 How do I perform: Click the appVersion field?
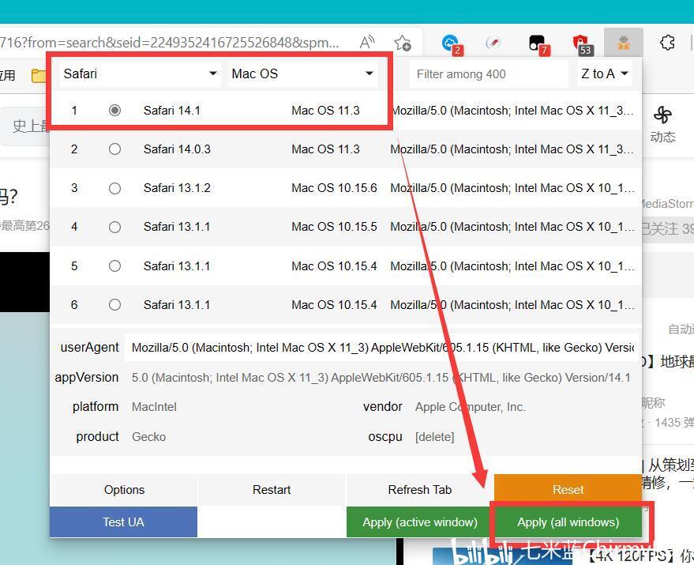coord(382,378)
